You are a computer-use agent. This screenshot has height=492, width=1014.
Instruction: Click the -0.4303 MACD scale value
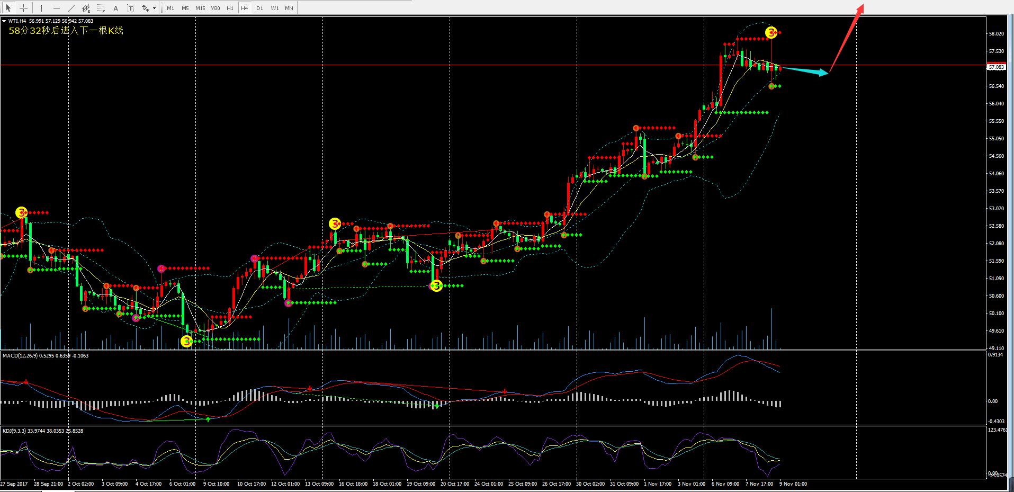pyautogui.click(x=996, y=422)
